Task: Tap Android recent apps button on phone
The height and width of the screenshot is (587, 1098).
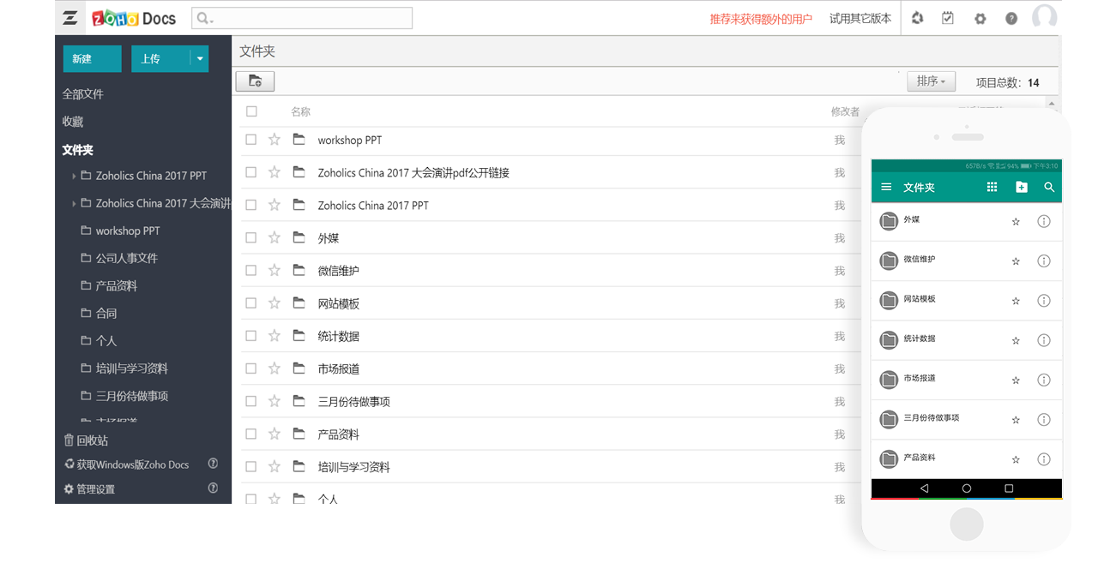Action: pyautogui.click(x=1009, y=488)
